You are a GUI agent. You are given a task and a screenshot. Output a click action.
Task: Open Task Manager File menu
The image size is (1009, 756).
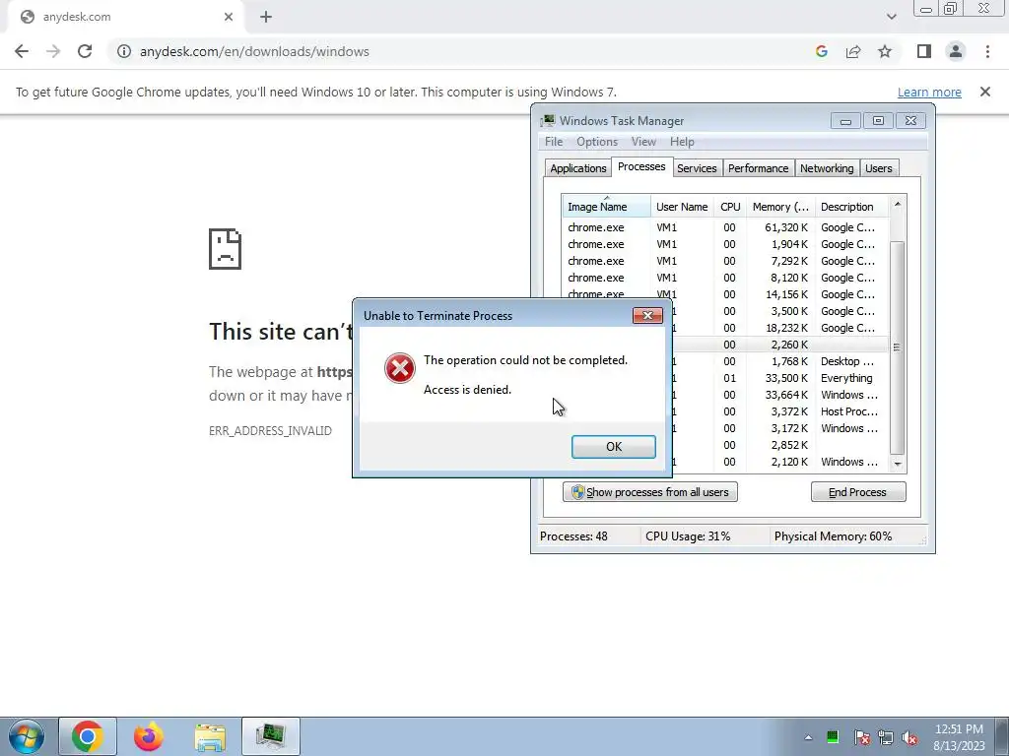click(x=554, y=142)
